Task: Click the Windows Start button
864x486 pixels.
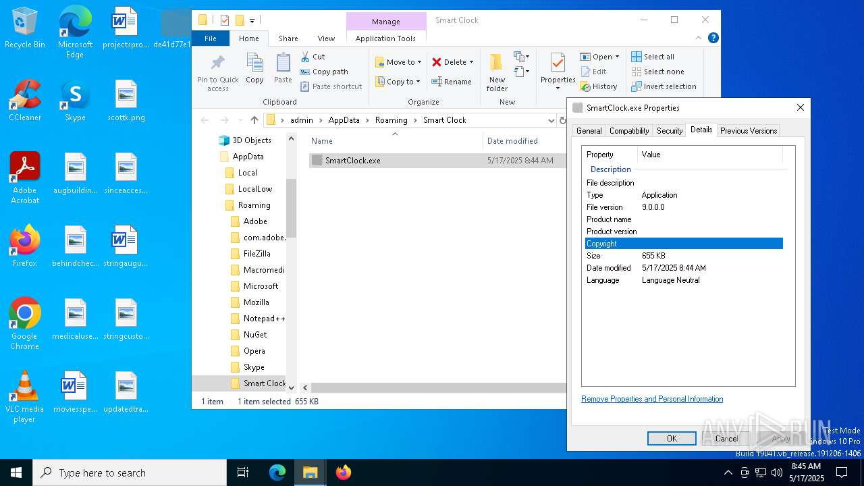Action: tap(16, 473)
